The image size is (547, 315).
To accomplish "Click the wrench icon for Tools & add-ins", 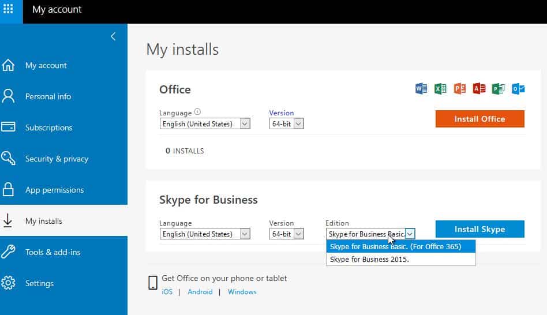I will point(8,252).
